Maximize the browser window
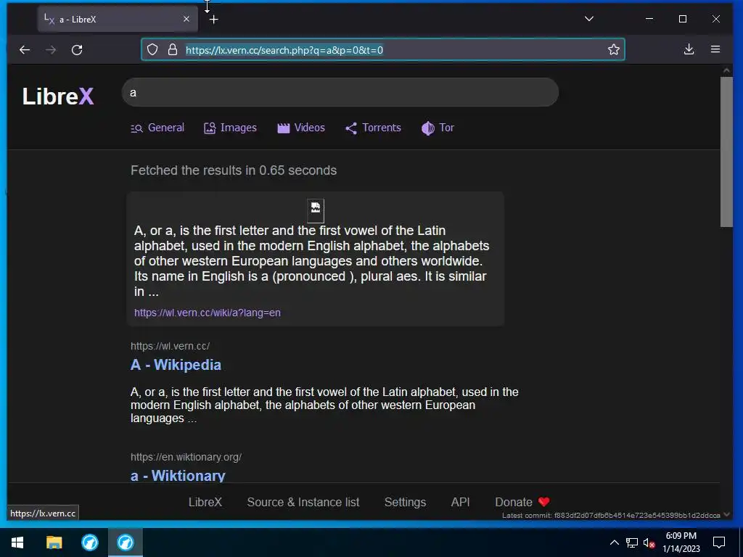The width and height of the screenshot is (743, 557). pyautogui.click(x=682, y=19)
